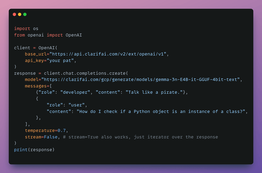262x173 pixels.
Task: Click the "import os" line
Action: [26, 29]
